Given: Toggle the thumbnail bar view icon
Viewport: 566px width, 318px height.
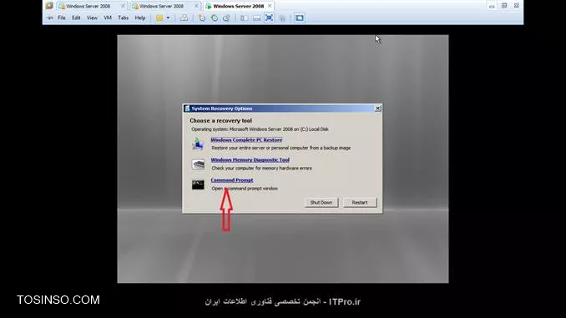Looking at the screenshot, I should [x=256, y=18].
